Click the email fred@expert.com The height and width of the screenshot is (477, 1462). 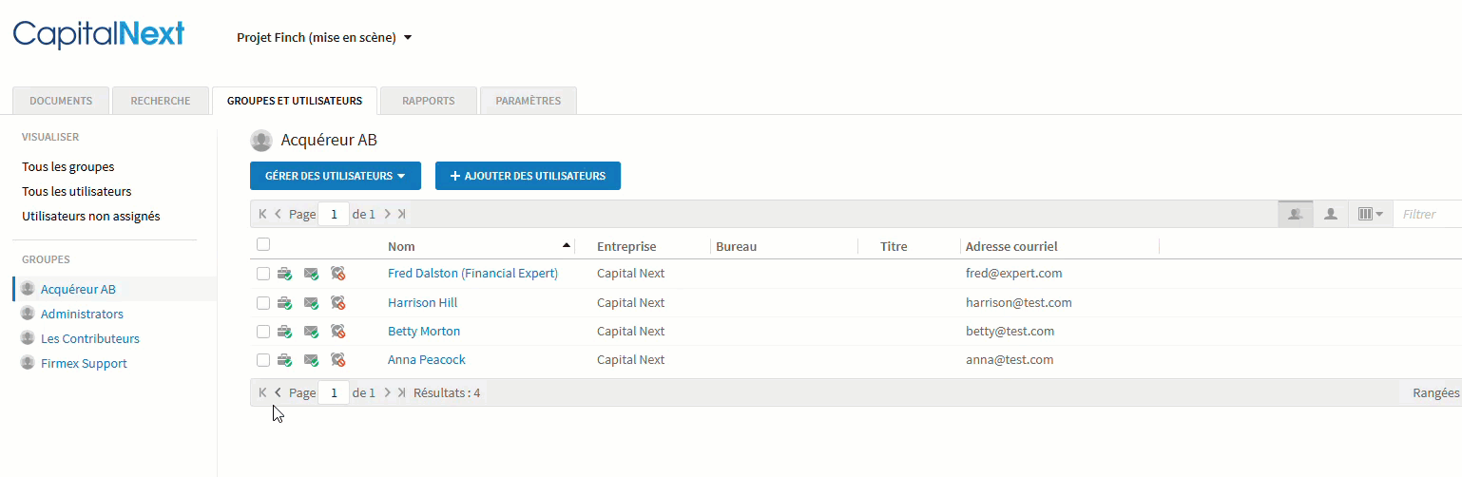click(1013, 274)
